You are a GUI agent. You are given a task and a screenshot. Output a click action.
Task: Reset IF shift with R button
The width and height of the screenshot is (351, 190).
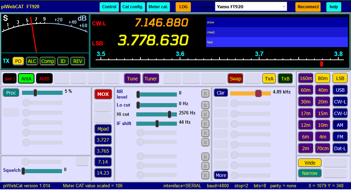tap(205, 124)
